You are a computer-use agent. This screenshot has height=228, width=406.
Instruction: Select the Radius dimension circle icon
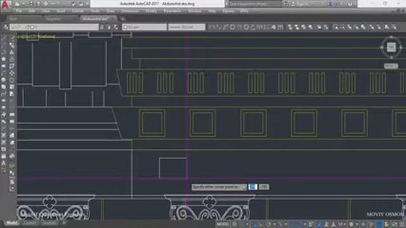click(x=232, y=27)
